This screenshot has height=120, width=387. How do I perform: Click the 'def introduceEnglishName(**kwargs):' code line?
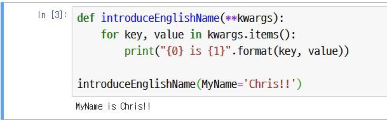[180, 18]
